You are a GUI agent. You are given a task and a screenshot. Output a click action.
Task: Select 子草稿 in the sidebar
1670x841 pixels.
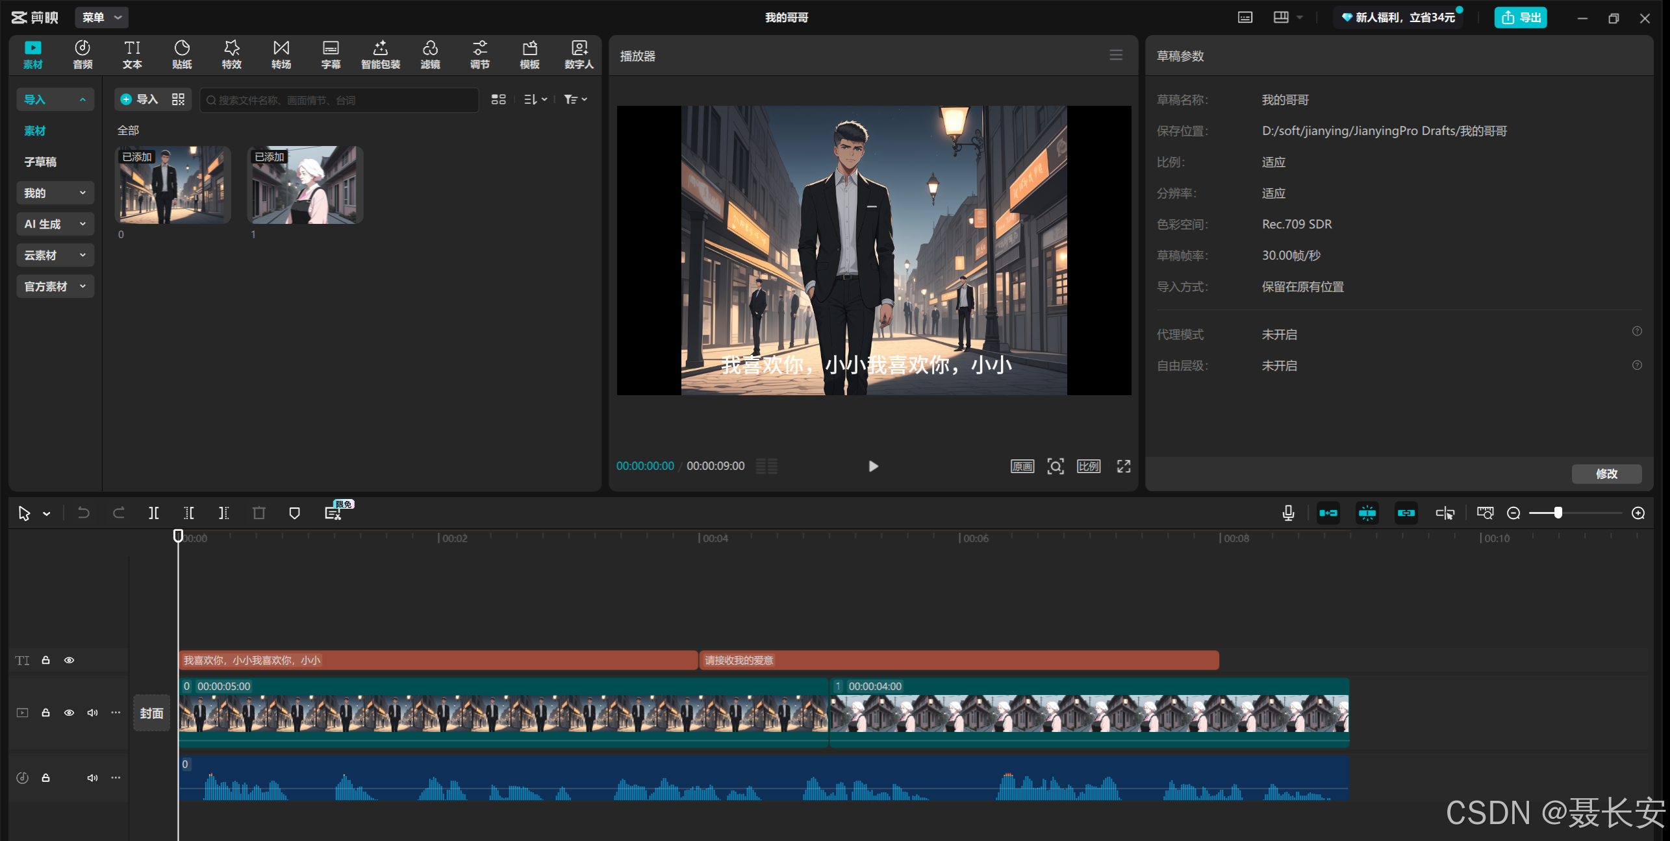[40, 162]
